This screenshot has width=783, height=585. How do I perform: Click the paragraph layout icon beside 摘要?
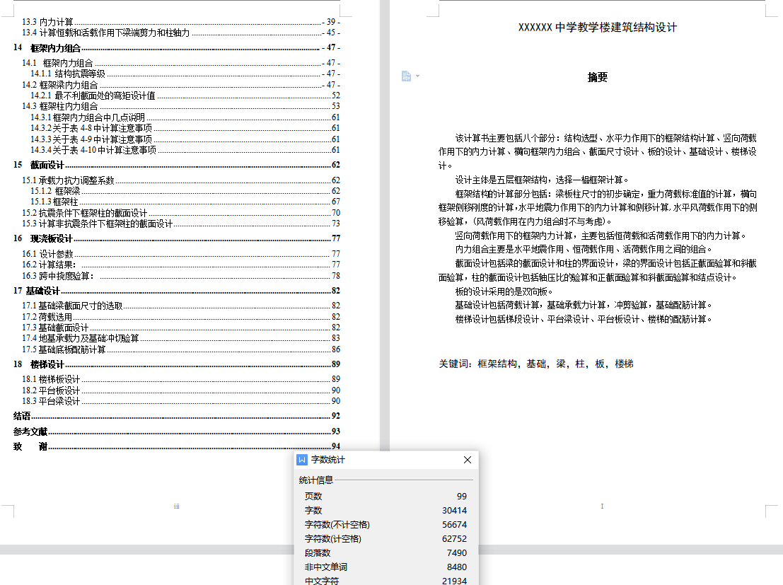pos(406,76)
